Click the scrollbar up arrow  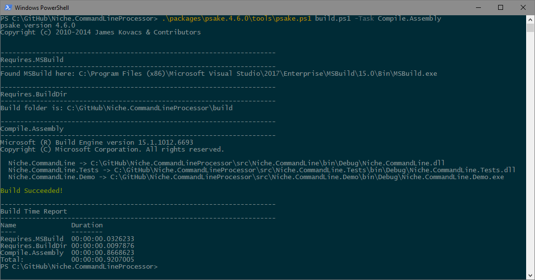coord(530,19)
